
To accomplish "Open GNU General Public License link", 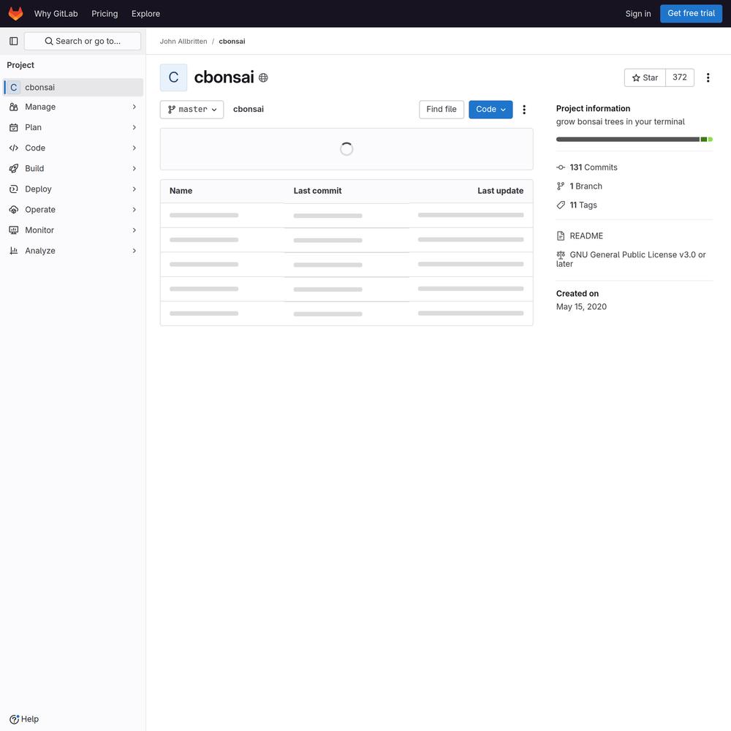I will click(631, 260).
